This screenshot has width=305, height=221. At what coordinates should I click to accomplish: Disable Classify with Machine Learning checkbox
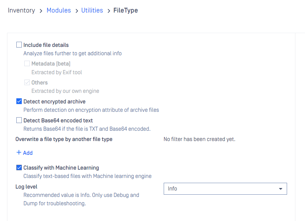coord(19,167)
